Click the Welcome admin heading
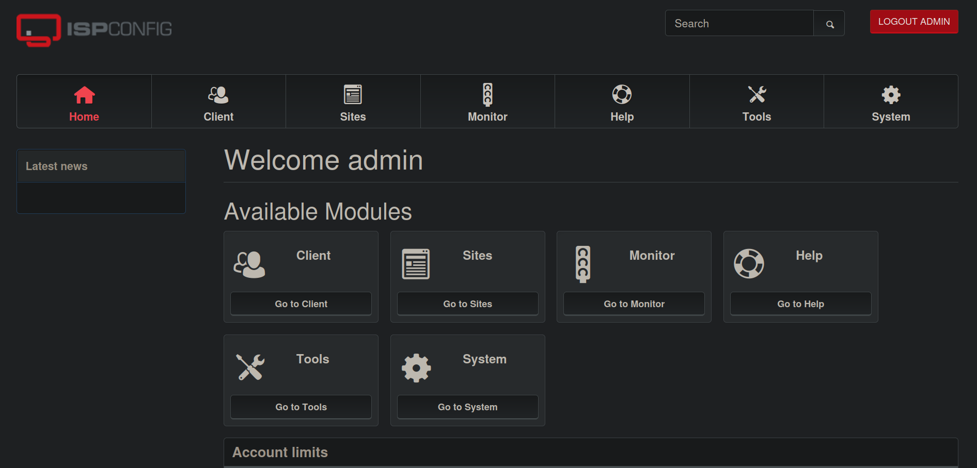The image size is (977, 468). [324, 160]
